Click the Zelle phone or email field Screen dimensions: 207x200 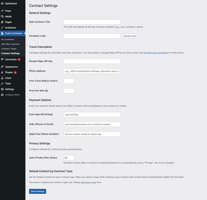click(92, 124)
